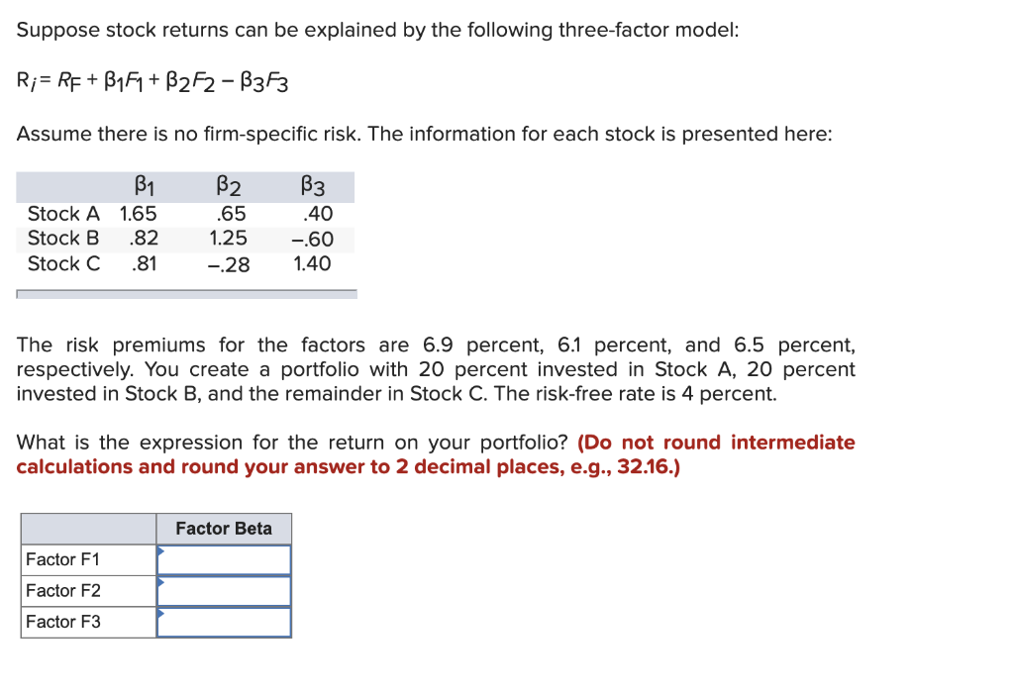This screenshot has width=1014, height=694.
Task: Click the Factor Beta table header
Action: [223, 529]
